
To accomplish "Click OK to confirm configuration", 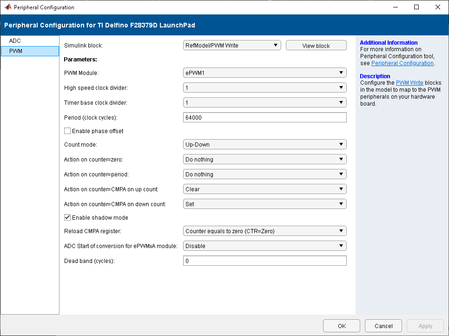I will pos(342,326).
